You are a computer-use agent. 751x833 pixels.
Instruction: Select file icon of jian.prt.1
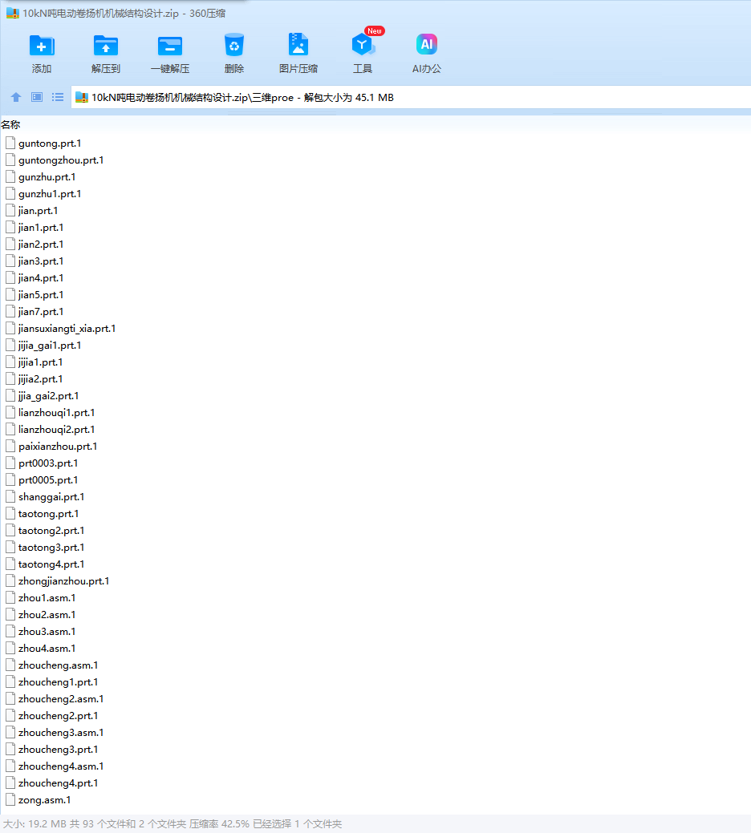[x=10, y=210]
